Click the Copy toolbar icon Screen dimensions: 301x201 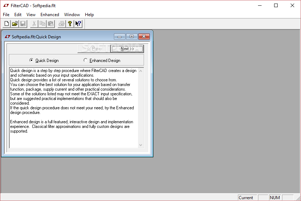[42, 24]
